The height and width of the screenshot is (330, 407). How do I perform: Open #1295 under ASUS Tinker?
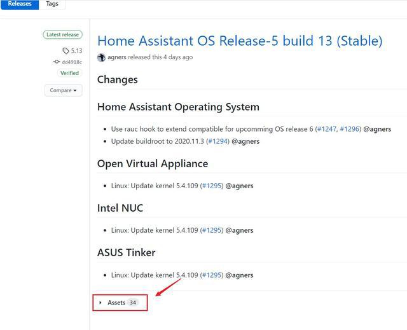[212, 275]
